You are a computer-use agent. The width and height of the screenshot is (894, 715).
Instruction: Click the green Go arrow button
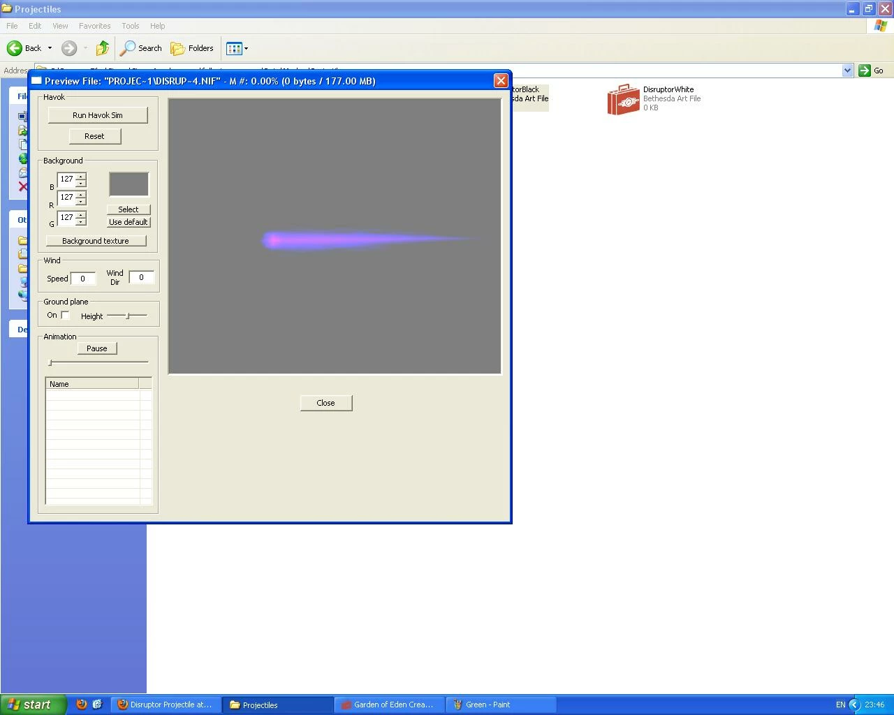click(865, 71)
